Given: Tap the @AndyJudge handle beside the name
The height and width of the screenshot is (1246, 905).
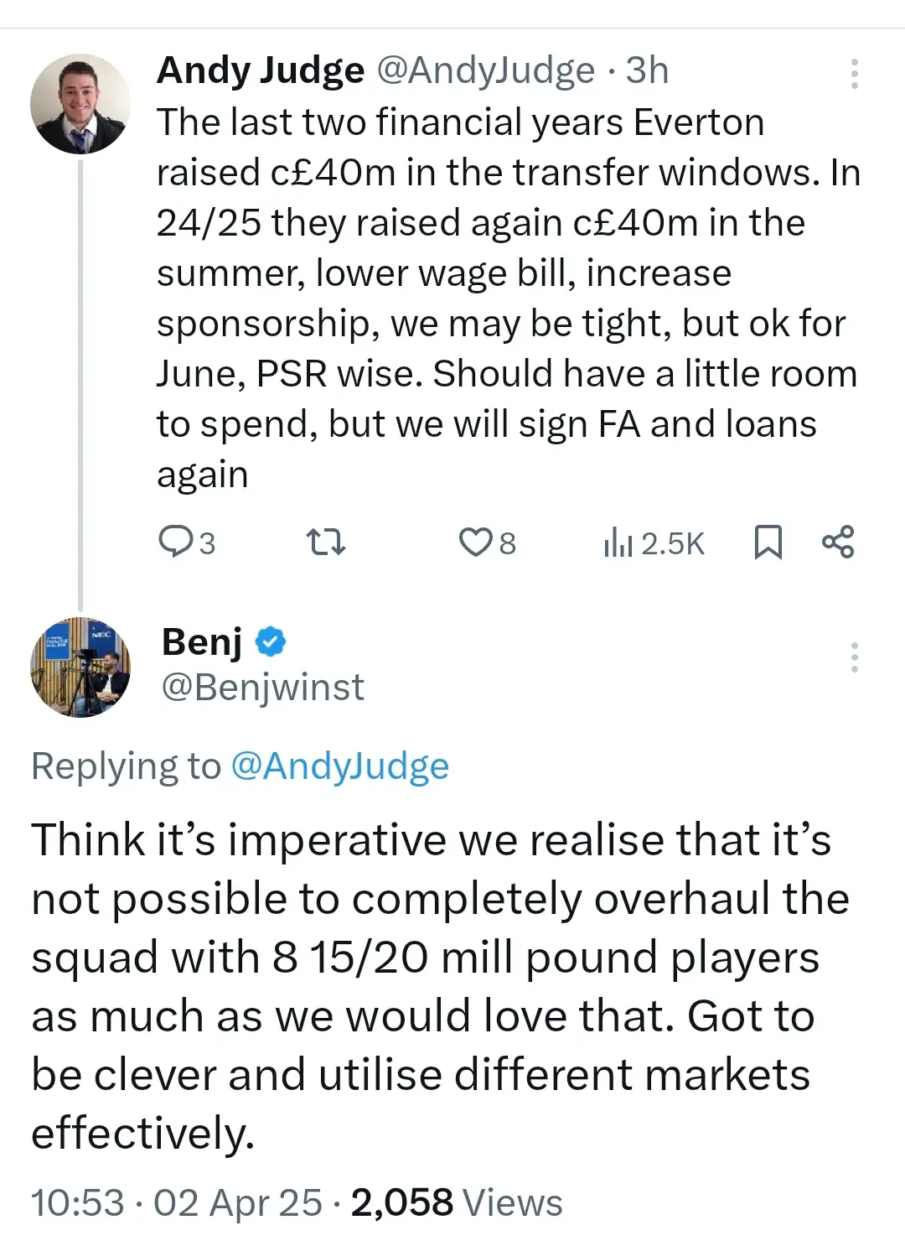Looking at the screenshot, I should pos(485,70).
